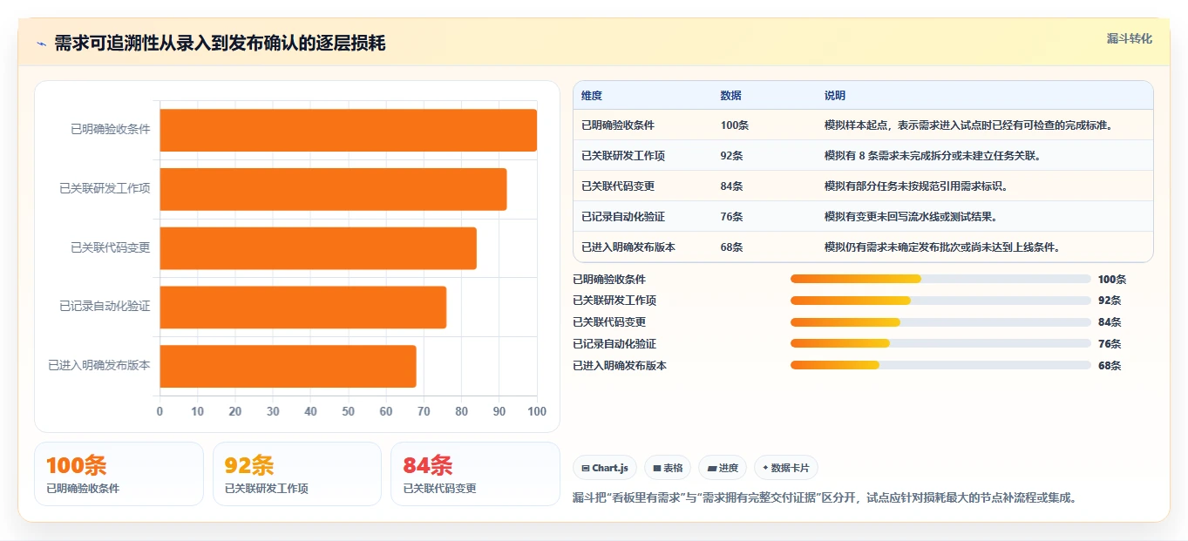Click the chart y-axis label 已进入明确发布版本
The width and height of the screenshot is (1188, 541).
click(99, 366)
